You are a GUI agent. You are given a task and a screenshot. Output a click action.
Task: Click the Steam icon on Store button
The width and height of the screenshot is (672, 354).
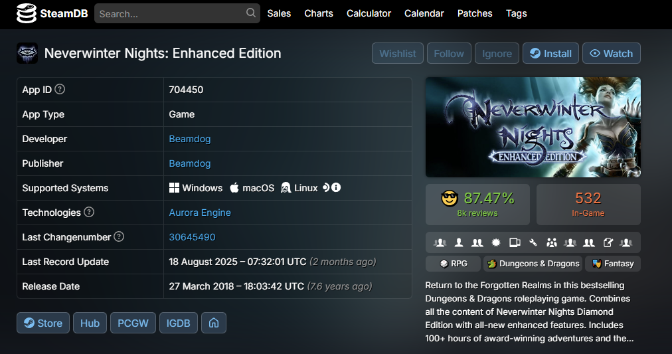[29, 323]
